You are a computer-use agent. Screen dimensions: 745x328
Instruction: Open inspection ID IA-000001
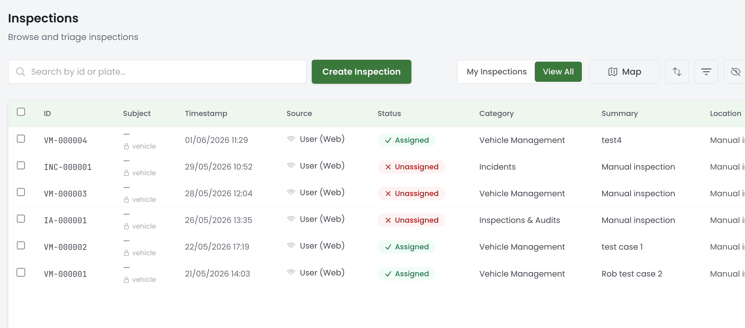(x=65, y=220)
